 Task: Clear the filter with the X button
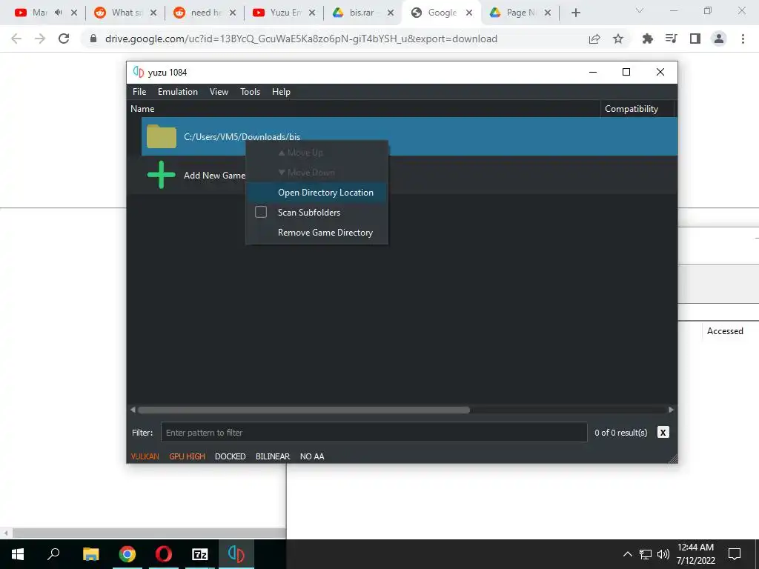663,432
